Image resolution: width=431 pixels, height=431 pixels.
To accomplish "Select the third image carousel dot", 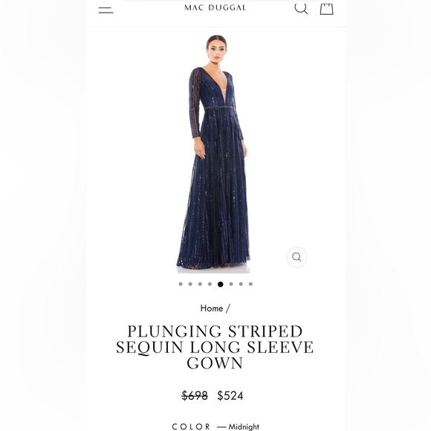I will tap(200, 284).
